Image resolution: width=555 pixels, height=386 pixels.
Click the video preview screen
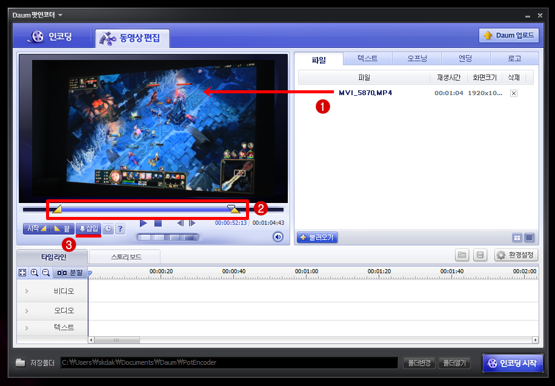point(153,128)
